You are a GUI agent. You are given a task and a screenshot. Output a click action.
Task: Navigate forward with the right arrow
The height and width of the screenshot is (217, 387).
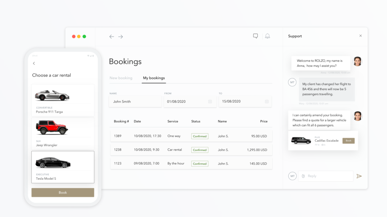click(121, 37)
